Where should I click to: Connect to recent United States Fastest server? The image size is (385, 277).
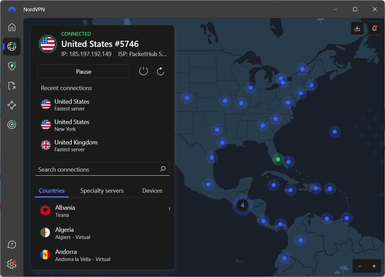click(102, 105)
